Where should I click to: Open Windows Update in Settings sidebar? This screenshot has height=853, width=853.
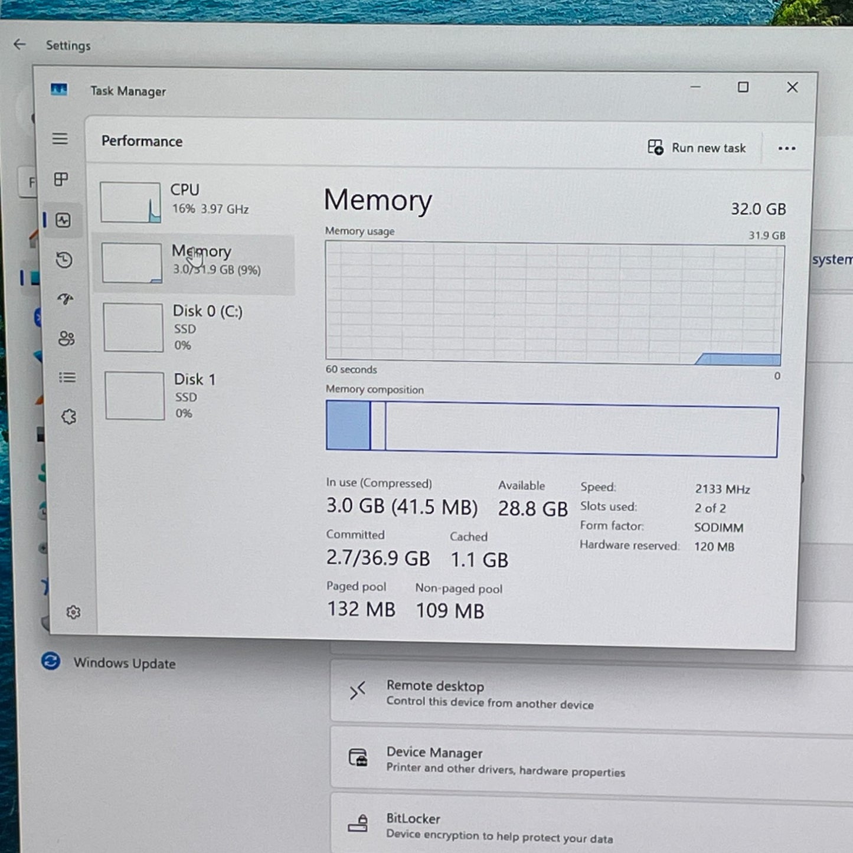(124, 663)
